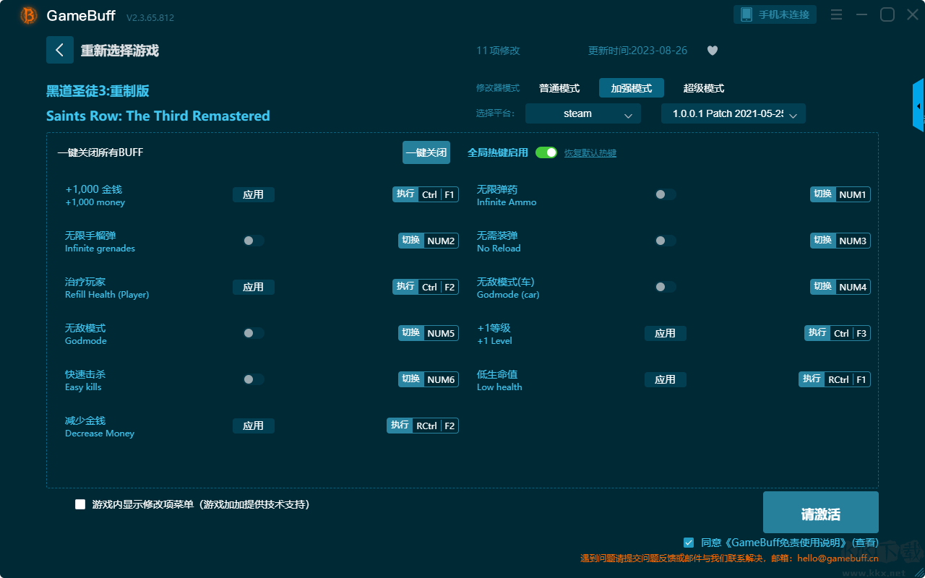Click the back arrow button
The image size is (925, 578).
[60, 50]
